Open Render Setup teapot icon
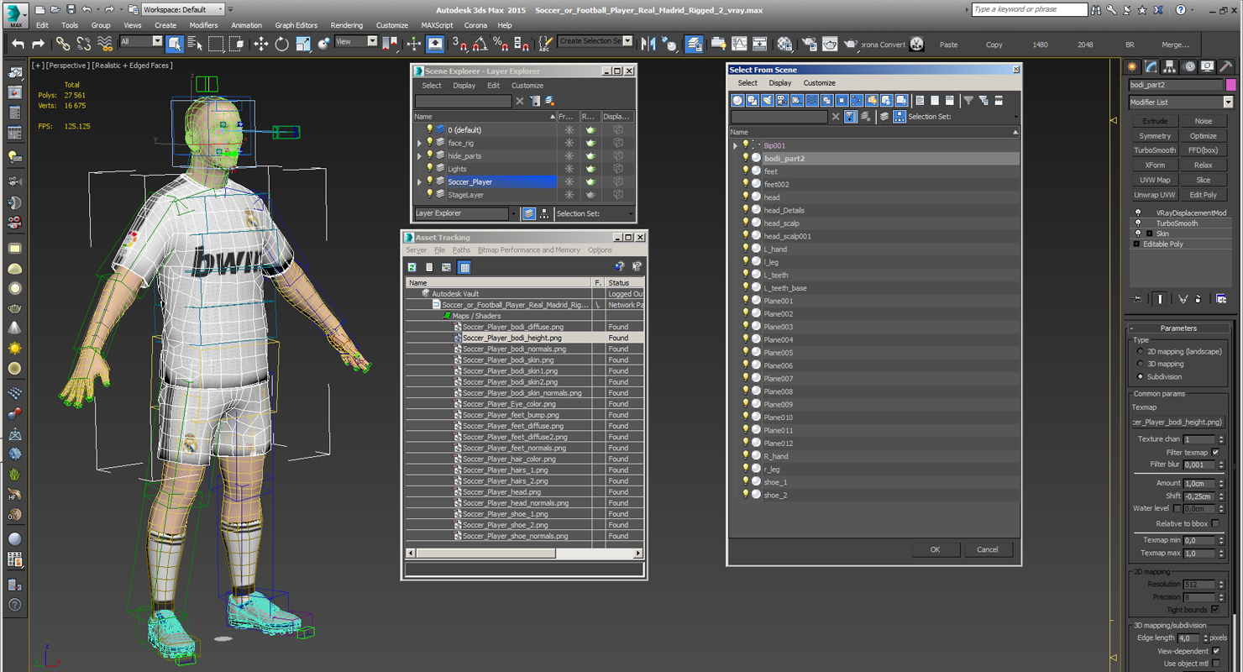 click(x=809, y=44)
